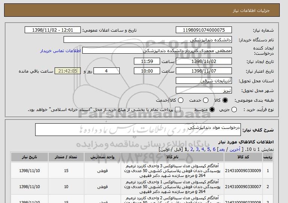Click the announcement date field 1398/11/02 - 12:01
Viewport: 288px width, 203px height.
53,30
